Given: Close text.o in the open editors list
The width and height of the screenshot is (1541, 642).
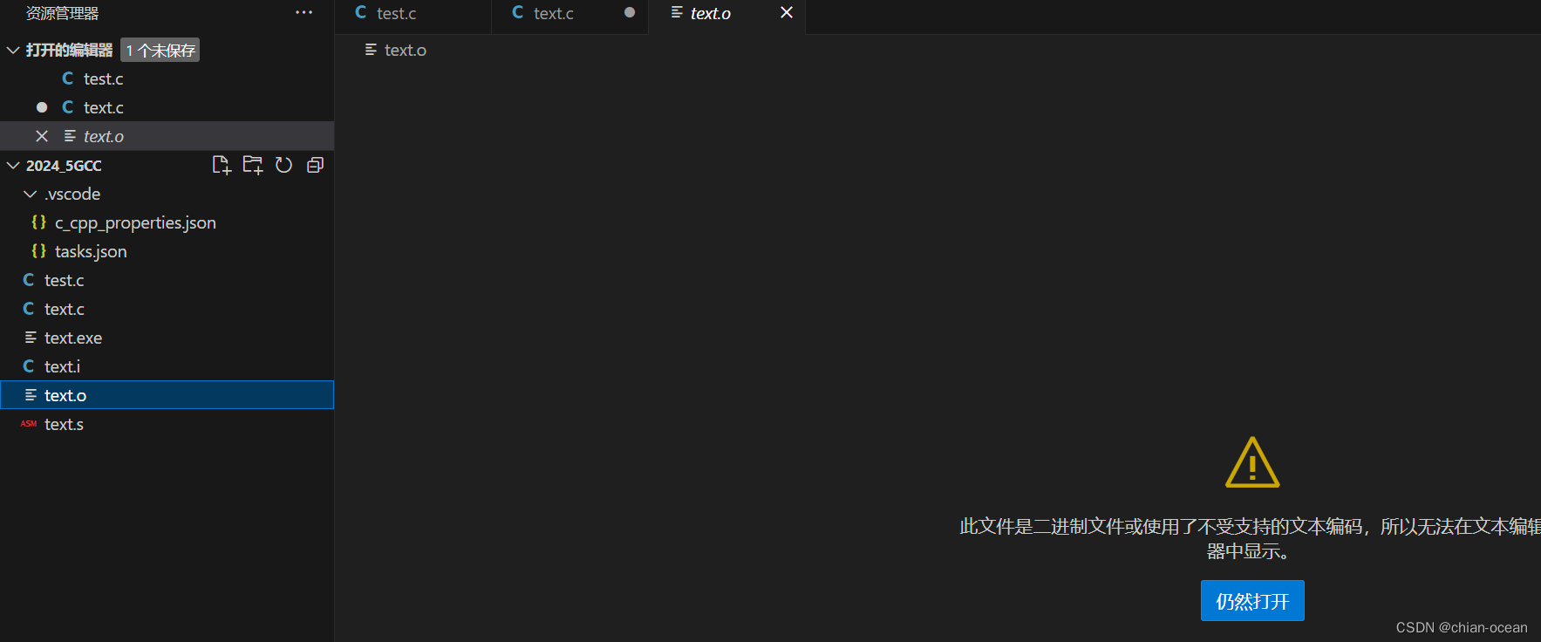Looking at the screenshot, I should click(42, 136).
